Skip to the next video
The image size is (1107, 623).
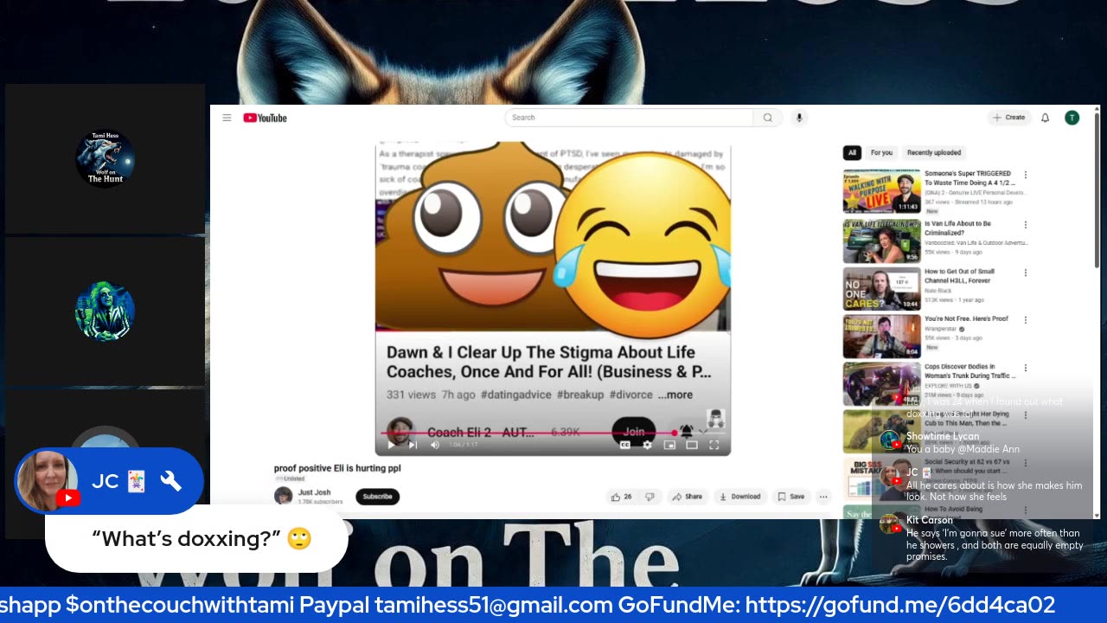[413, 445]
